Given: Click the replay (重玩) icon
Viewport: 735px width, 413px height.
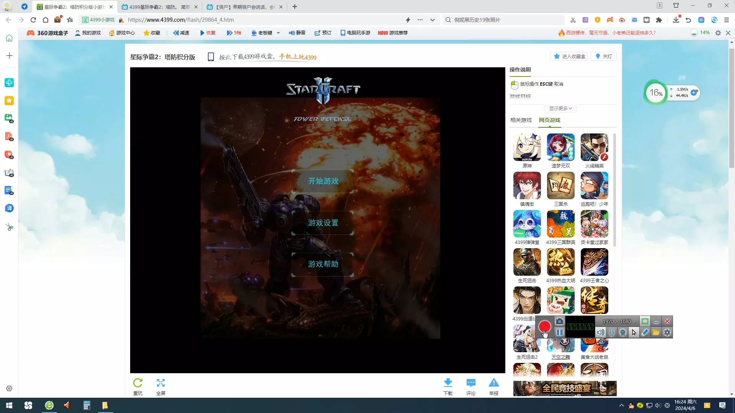Looking at the screenshot, I should 138,383.
